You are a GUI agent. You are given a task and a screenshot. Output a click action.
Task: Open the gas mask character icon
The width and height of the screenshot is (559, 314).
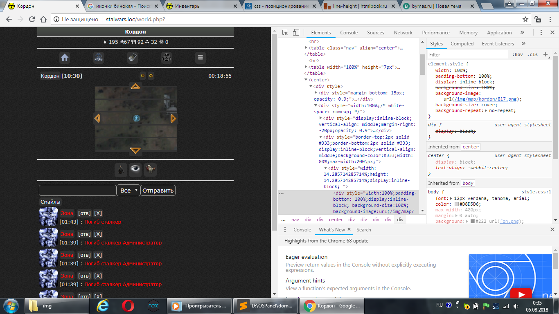pyautogui.click(x=99, y=58)
